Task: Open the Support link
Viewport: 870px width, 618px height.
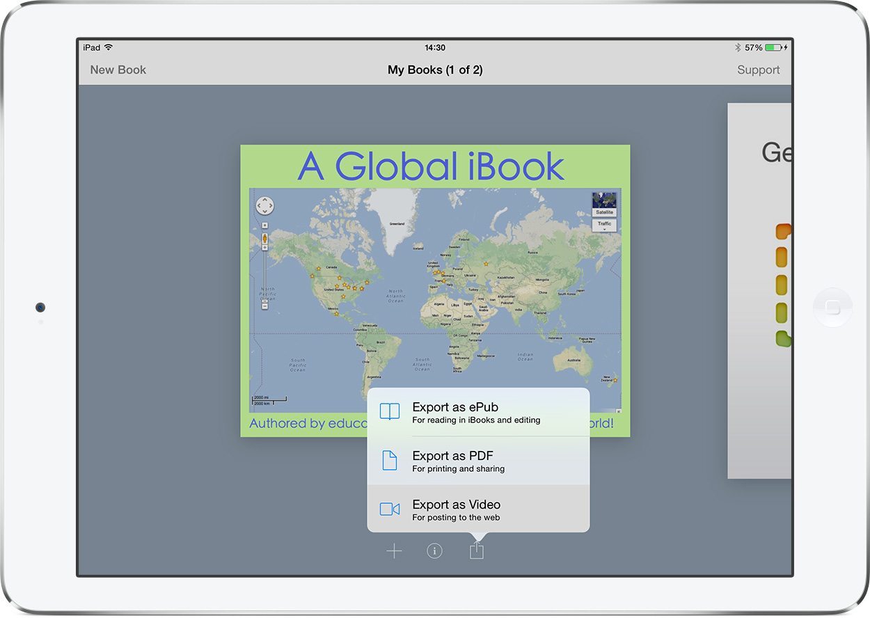Action: click(x=758, y=70)
